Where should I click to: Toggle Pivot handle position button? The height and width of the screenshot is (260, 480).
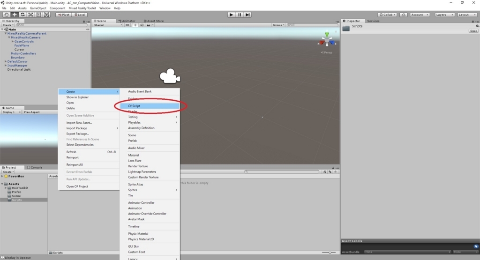tap(64, 15)
